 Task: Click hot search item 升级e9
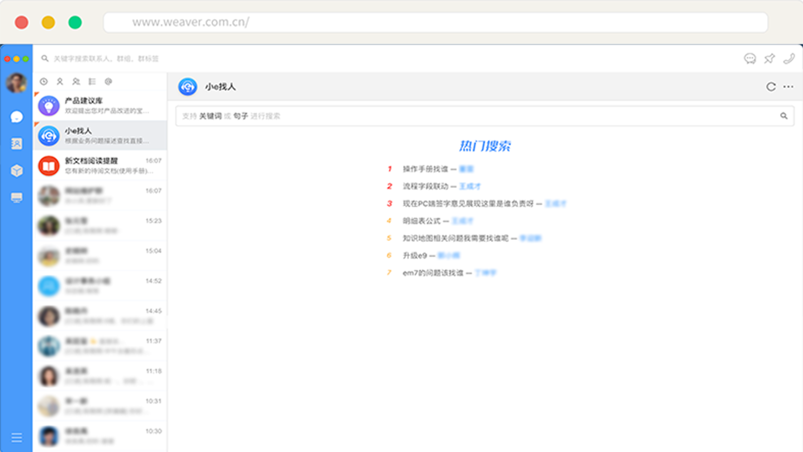[415, 256]
